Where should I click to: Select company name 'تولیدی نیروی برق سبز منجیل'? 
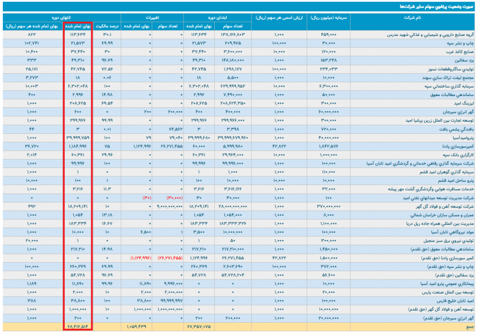[449, 240]
